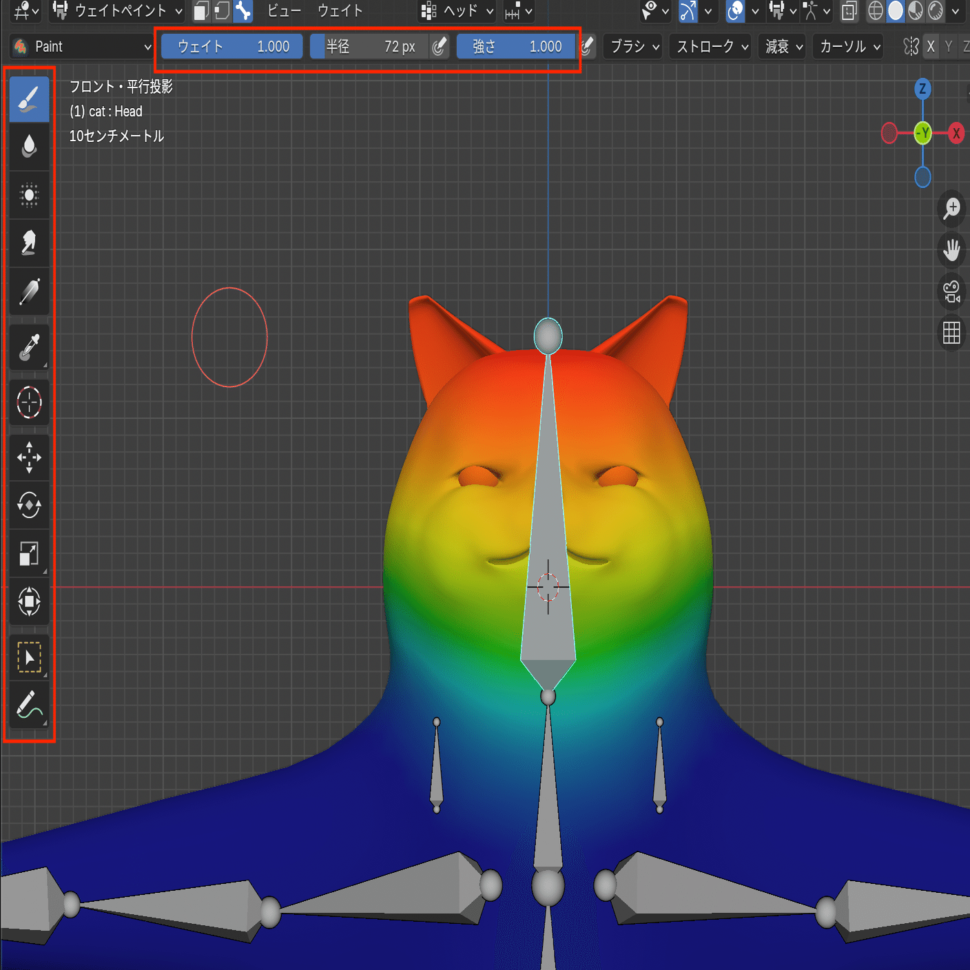Select the 3D Cursor tool
970x970 pixels.
tap(29, 402)
